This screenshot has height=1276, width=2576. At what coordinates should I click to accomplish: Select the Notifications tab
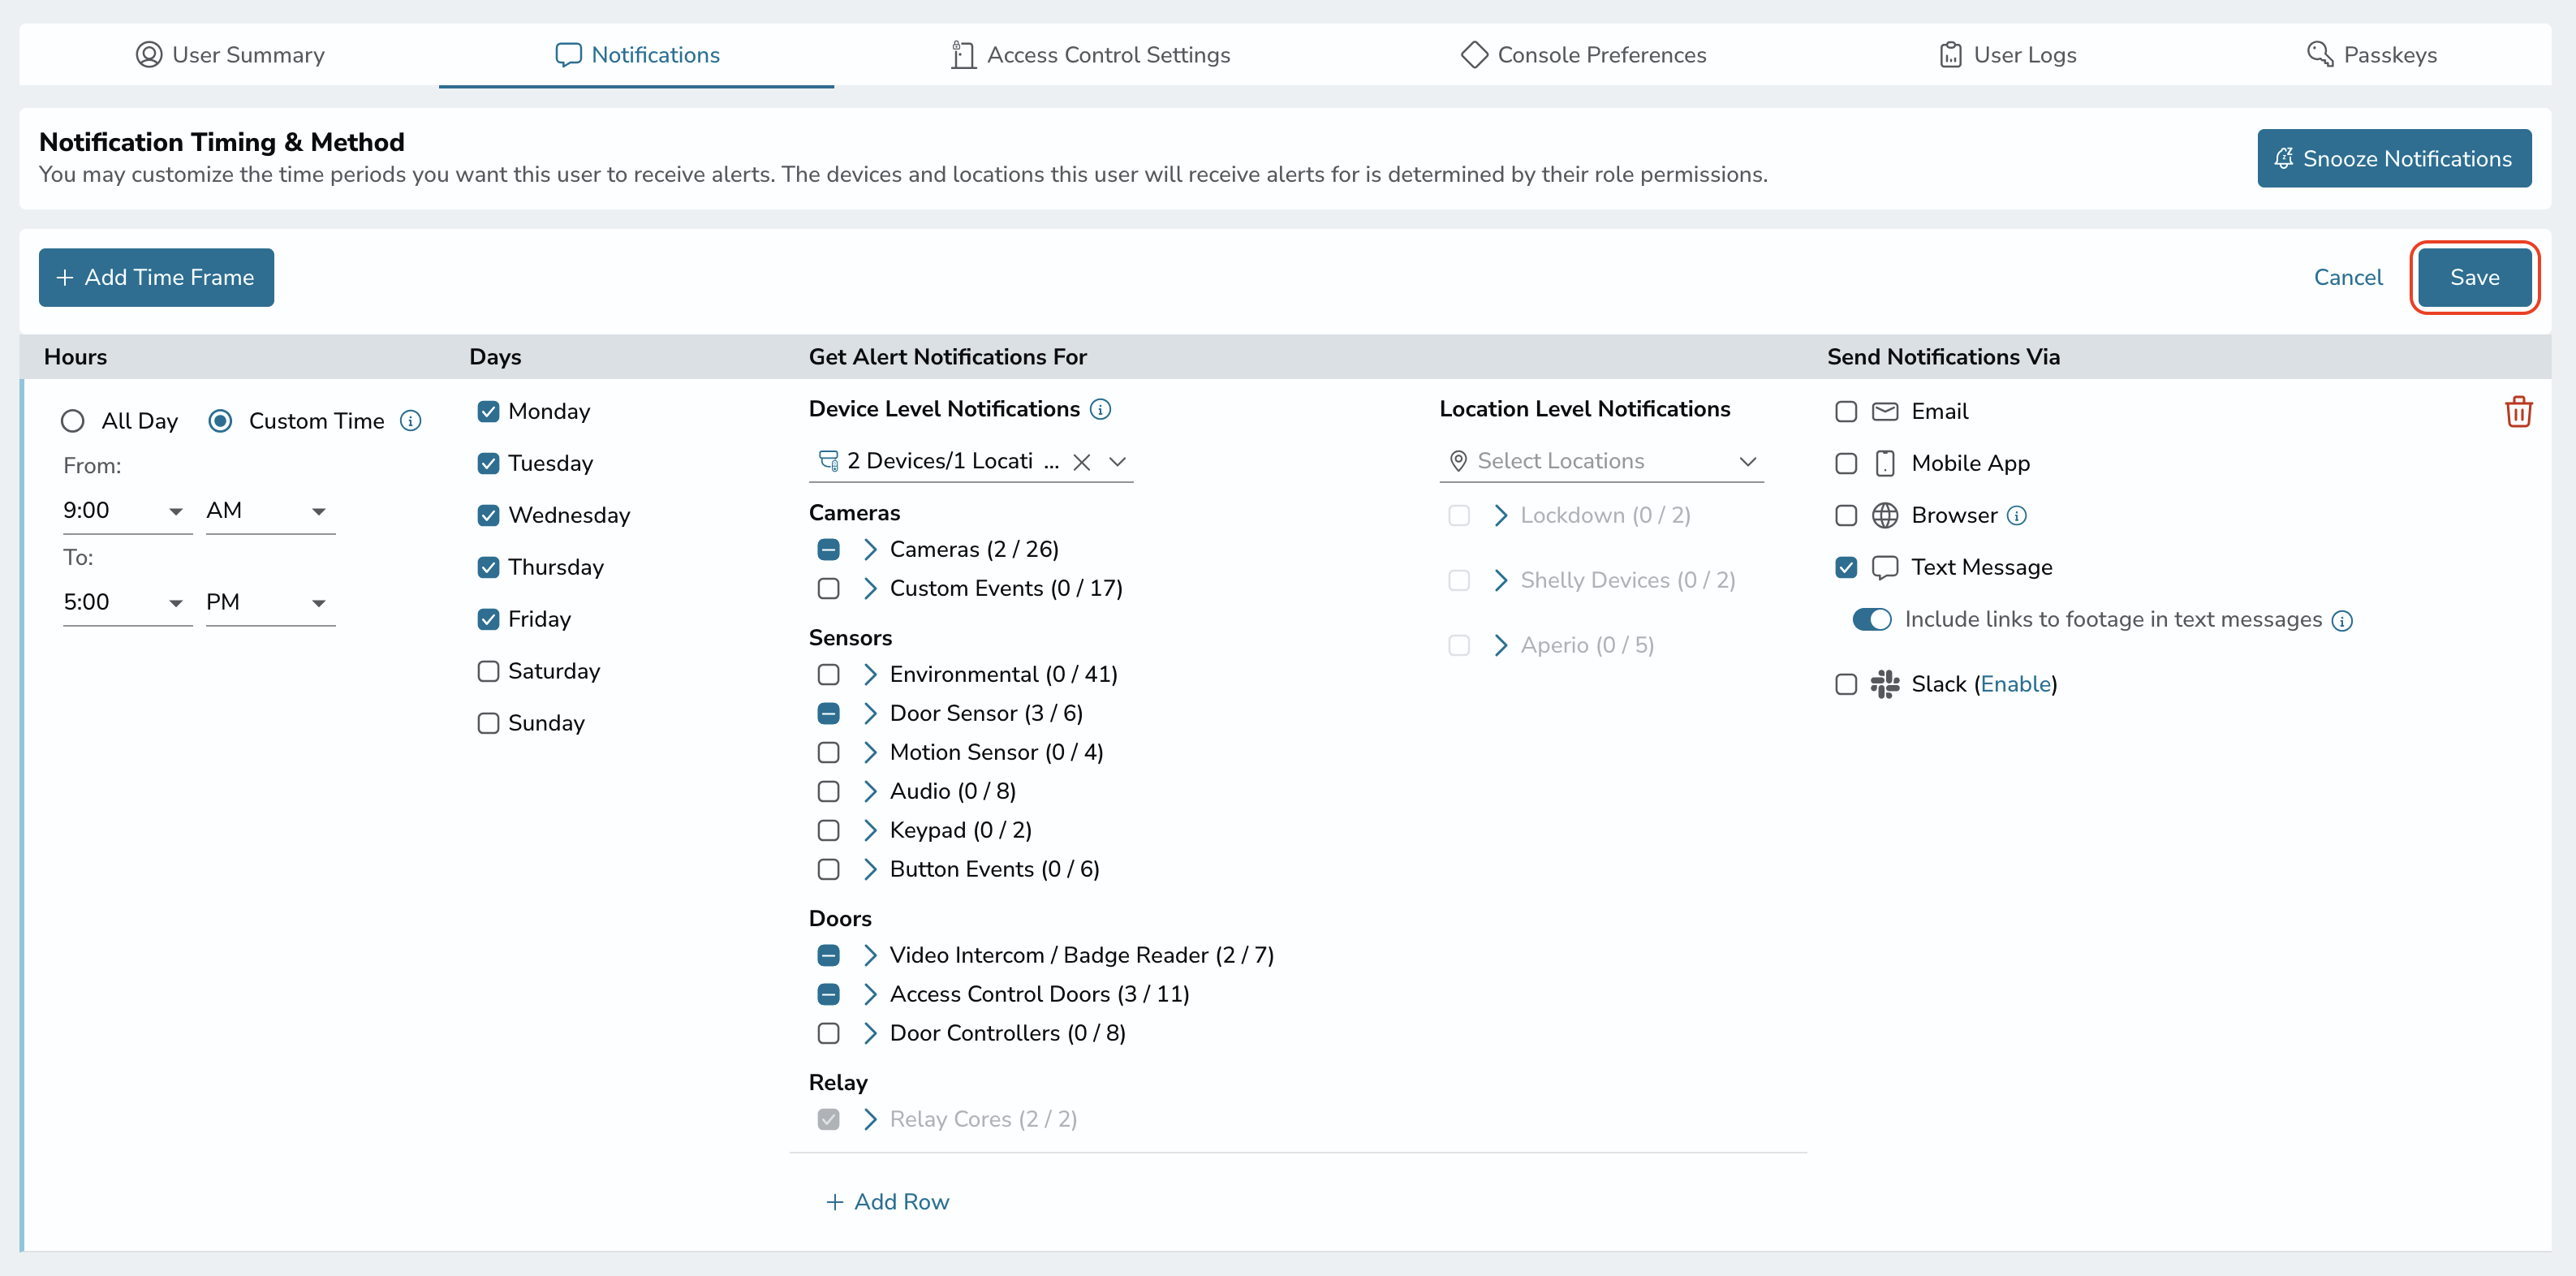pos(637,54)
